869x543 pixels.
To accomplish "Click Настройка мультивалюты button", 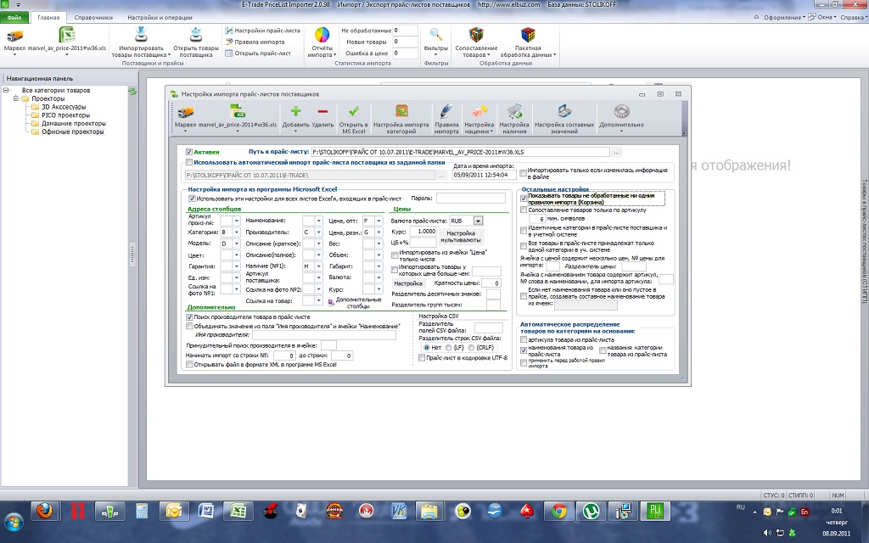I will 461,238.
